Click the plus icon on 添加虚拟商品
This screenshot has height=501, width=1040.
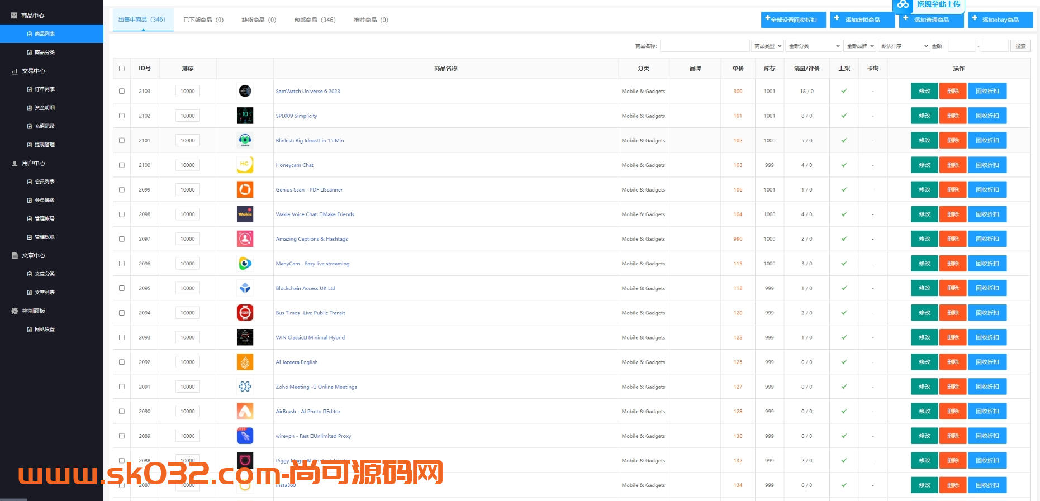pyautogui.click(x=837, y=18)
